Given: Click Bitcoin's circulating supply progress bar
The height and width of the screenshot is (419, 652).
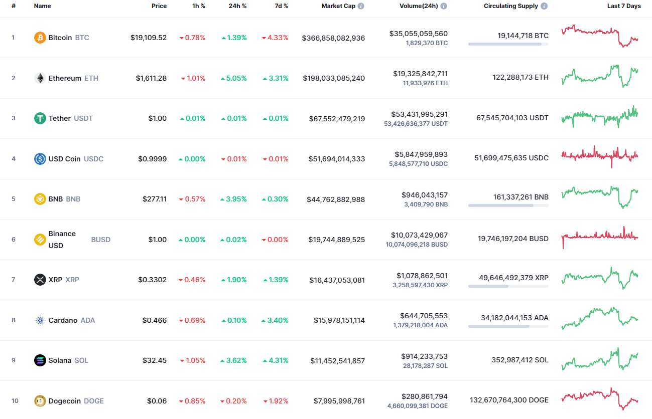Looking at the screenshot, I should tap(508, 44).
